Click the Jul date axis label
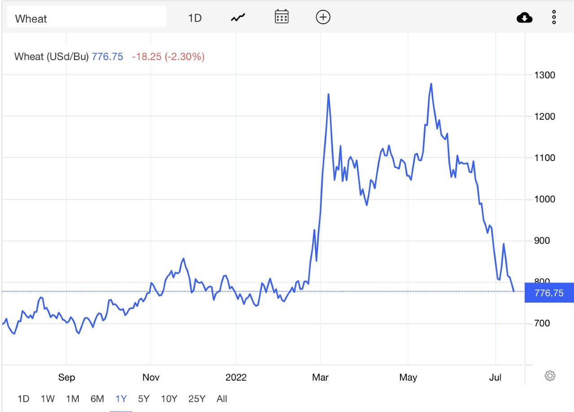The height and width of the screenshot is (412, 574). [x=495, y=377]
